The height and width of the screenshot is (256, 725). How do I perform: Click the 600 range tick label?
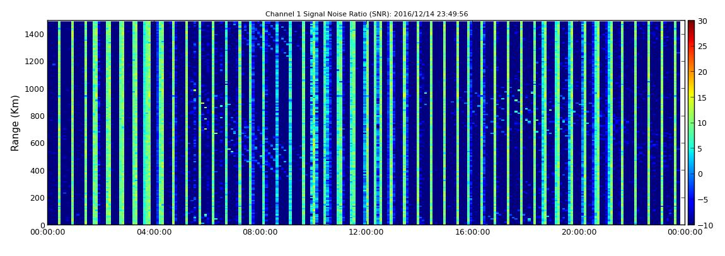coord(37,143)
